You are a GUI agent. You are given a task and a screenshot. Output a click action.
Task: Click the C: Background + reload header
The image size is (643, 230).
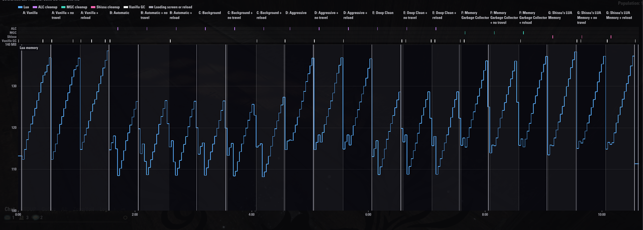(269, 15)
